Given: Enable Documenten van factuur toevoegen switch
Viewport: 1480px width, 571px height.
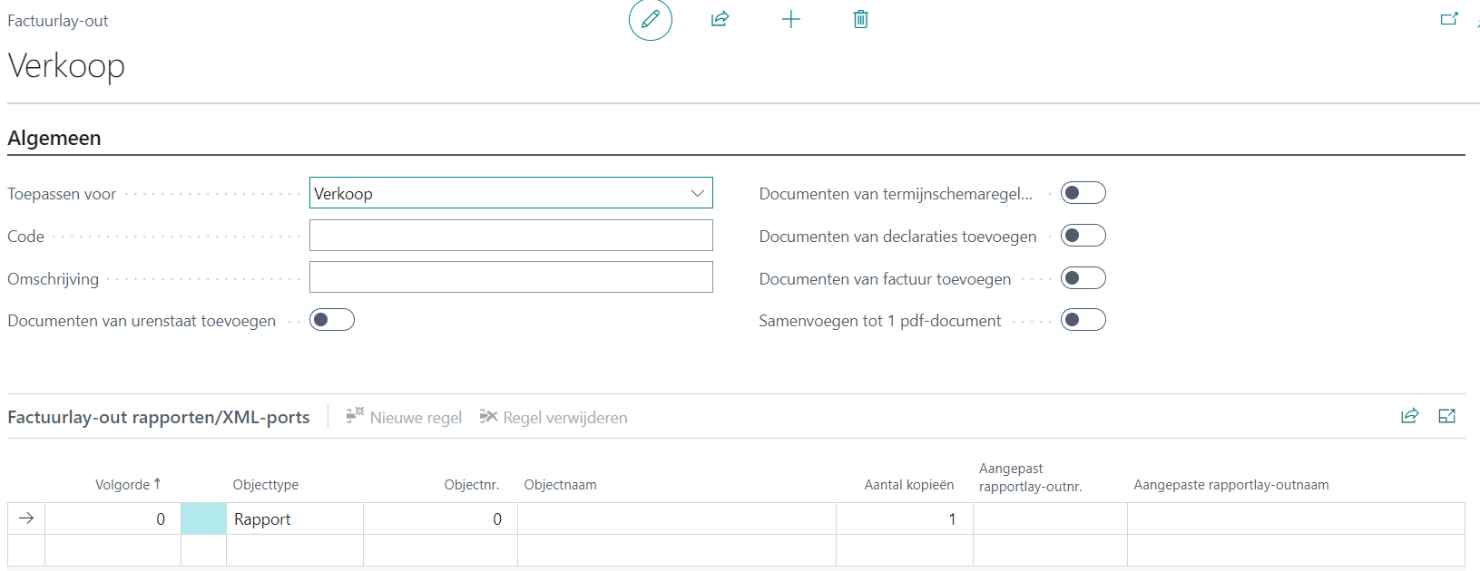Looking at the screenshot, I should pyautogui.click(x=1083, y=278).
